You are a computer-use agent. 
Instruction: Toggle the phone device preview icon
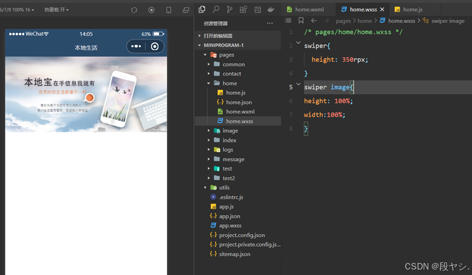[169, 10]
